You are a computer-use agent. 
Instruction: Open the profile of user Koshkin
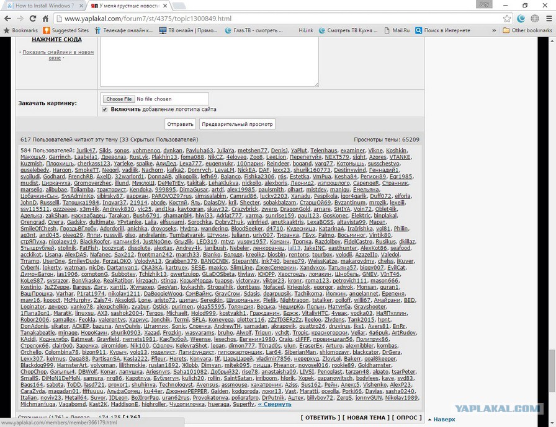click(x=396, y=151)
